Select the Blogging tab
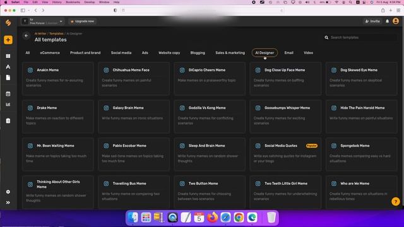The width and height of the screenshot is (404, 227). tap(198, 53)
